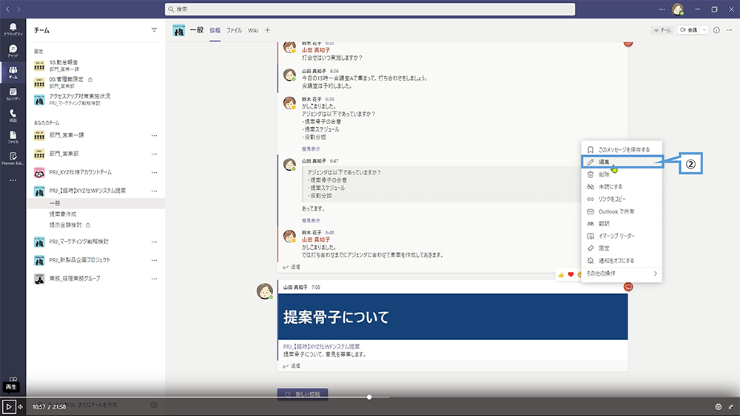The height and width of the screenshot is (416, 740).
Task: Open the Planner app in the sidebar
Action: tap(13, 158)
